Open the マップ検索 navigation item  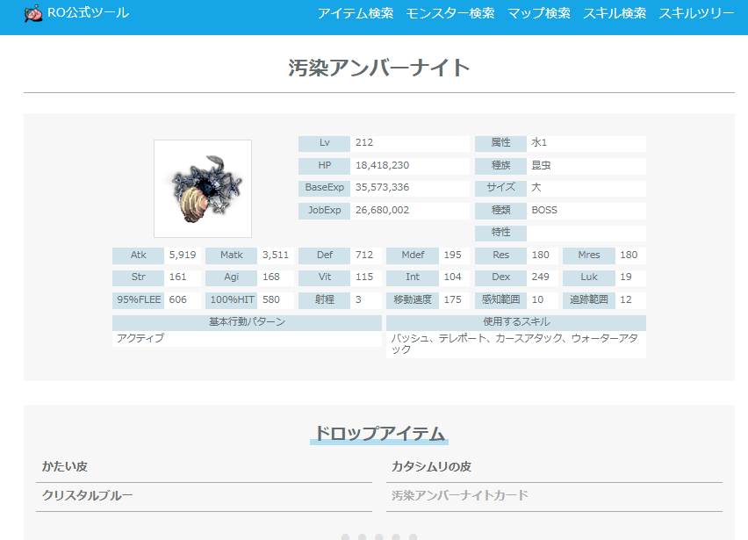(539, 13)
